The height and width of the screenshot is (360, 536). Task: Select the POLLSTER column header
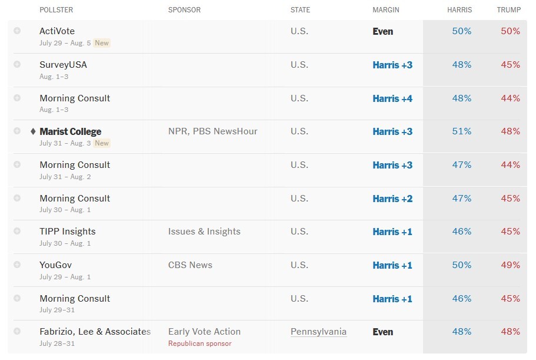pyautogui.click(x=56, y=10)
